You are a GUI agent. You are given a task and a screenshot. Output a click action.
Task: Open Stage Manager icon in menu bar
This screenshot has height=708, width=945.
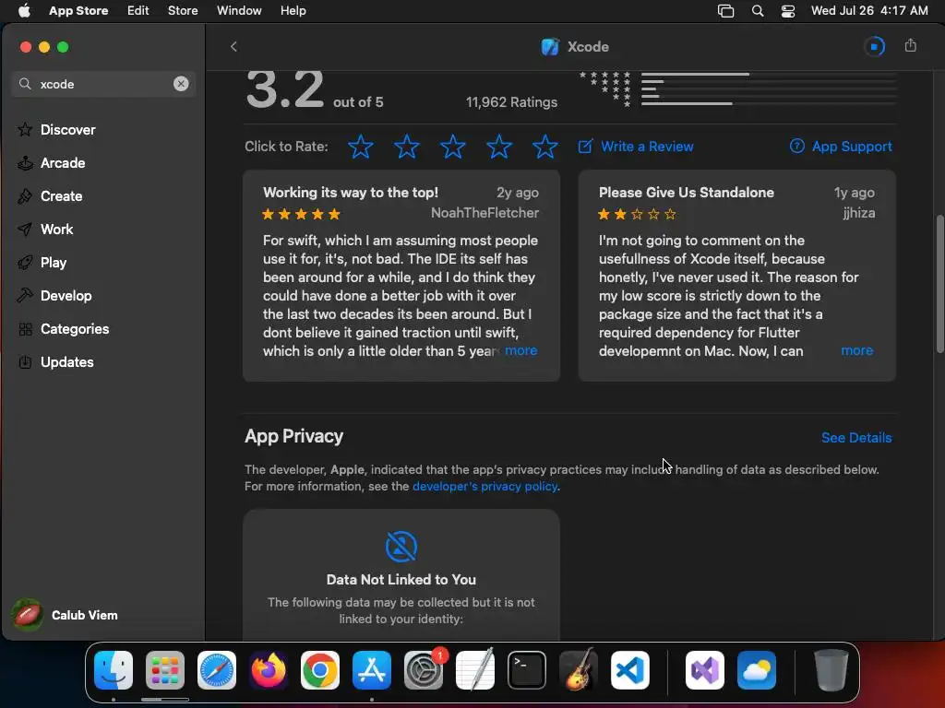pos(725,11)
